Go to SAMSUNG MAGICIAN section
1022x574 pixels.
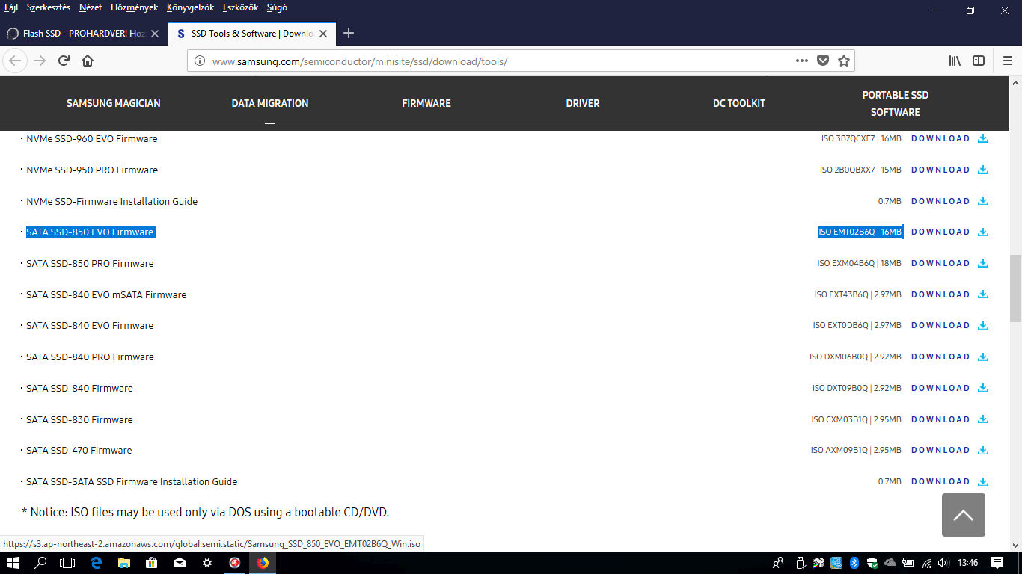point(114,103)
